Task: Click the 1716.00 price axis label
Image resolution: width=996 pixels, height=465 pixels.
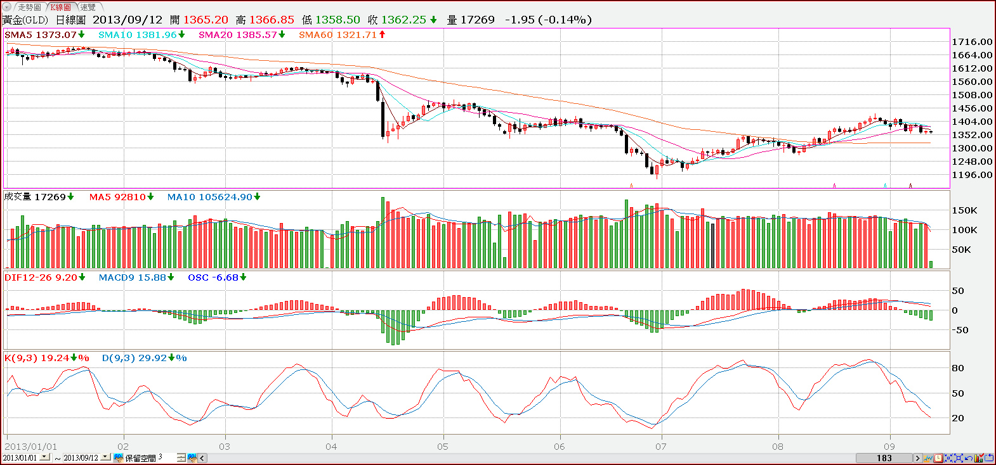Action: click(x=973, y=42)
